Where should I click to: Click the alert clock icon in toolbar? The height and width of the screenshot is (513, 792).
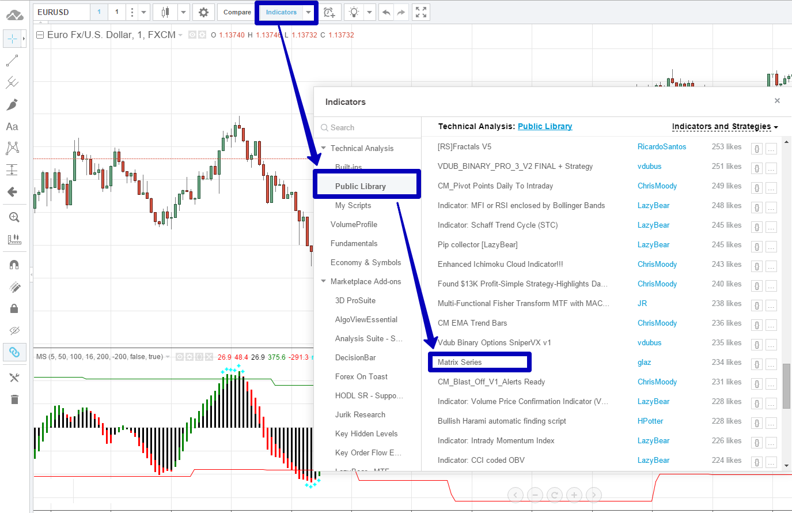tap(329, 12)
